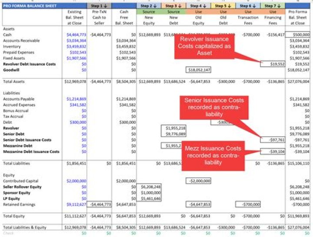Click the Step 3 arrow header
Image resolution: width=313 pixels, height=237 pixels.
pyautogui.click(x=173, y=6)
